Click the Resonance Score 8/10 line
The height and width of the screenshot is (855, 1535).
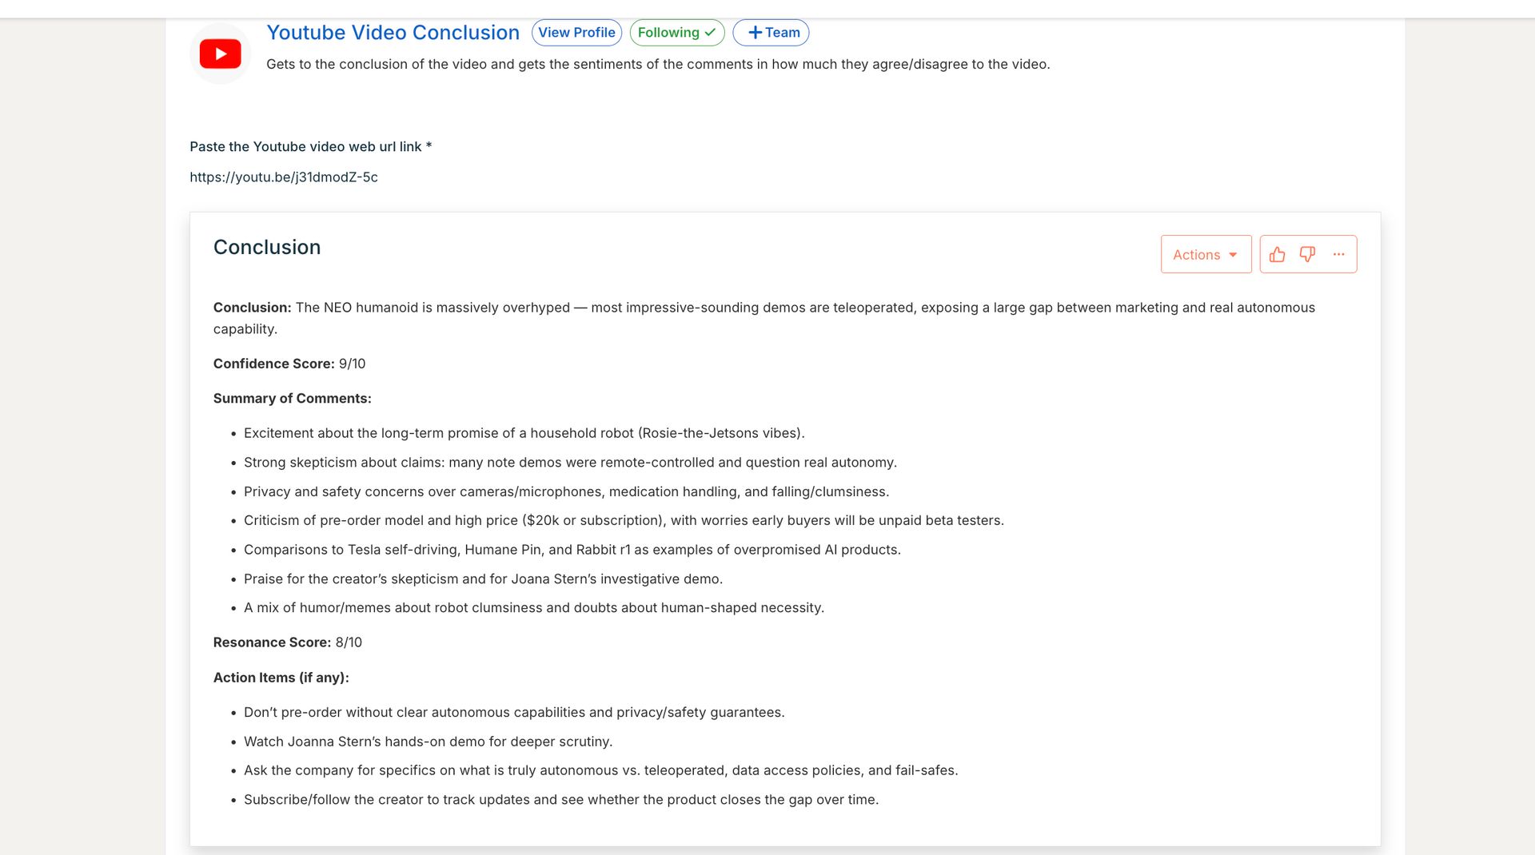(x=287, y=642)
